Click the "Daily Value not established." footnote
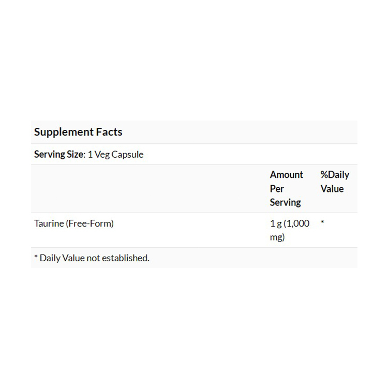Viewport: 388px width, 388px height. (x=94, y=258)
